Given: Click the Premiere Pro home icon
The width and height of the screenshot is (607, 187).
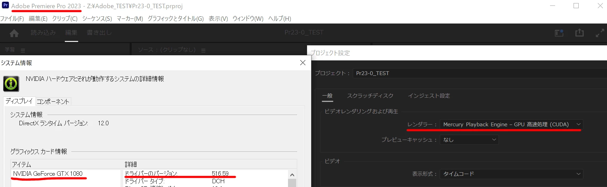Looking at the screenshot, I should point(14,33).
